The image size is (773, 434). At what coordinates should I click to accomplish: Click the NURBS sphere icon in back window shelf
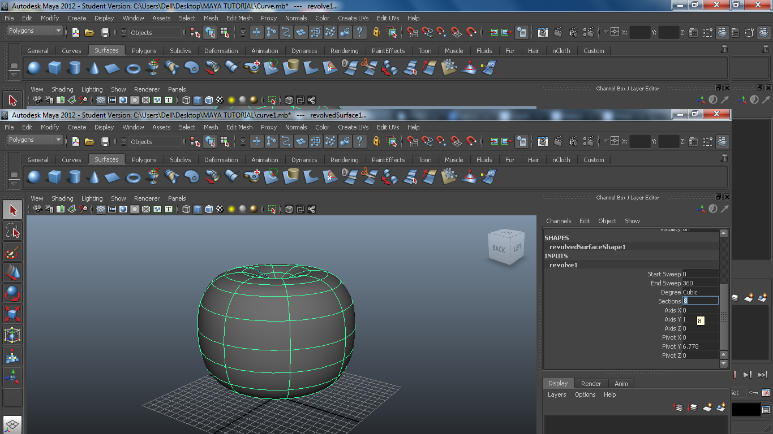(35, 68)
